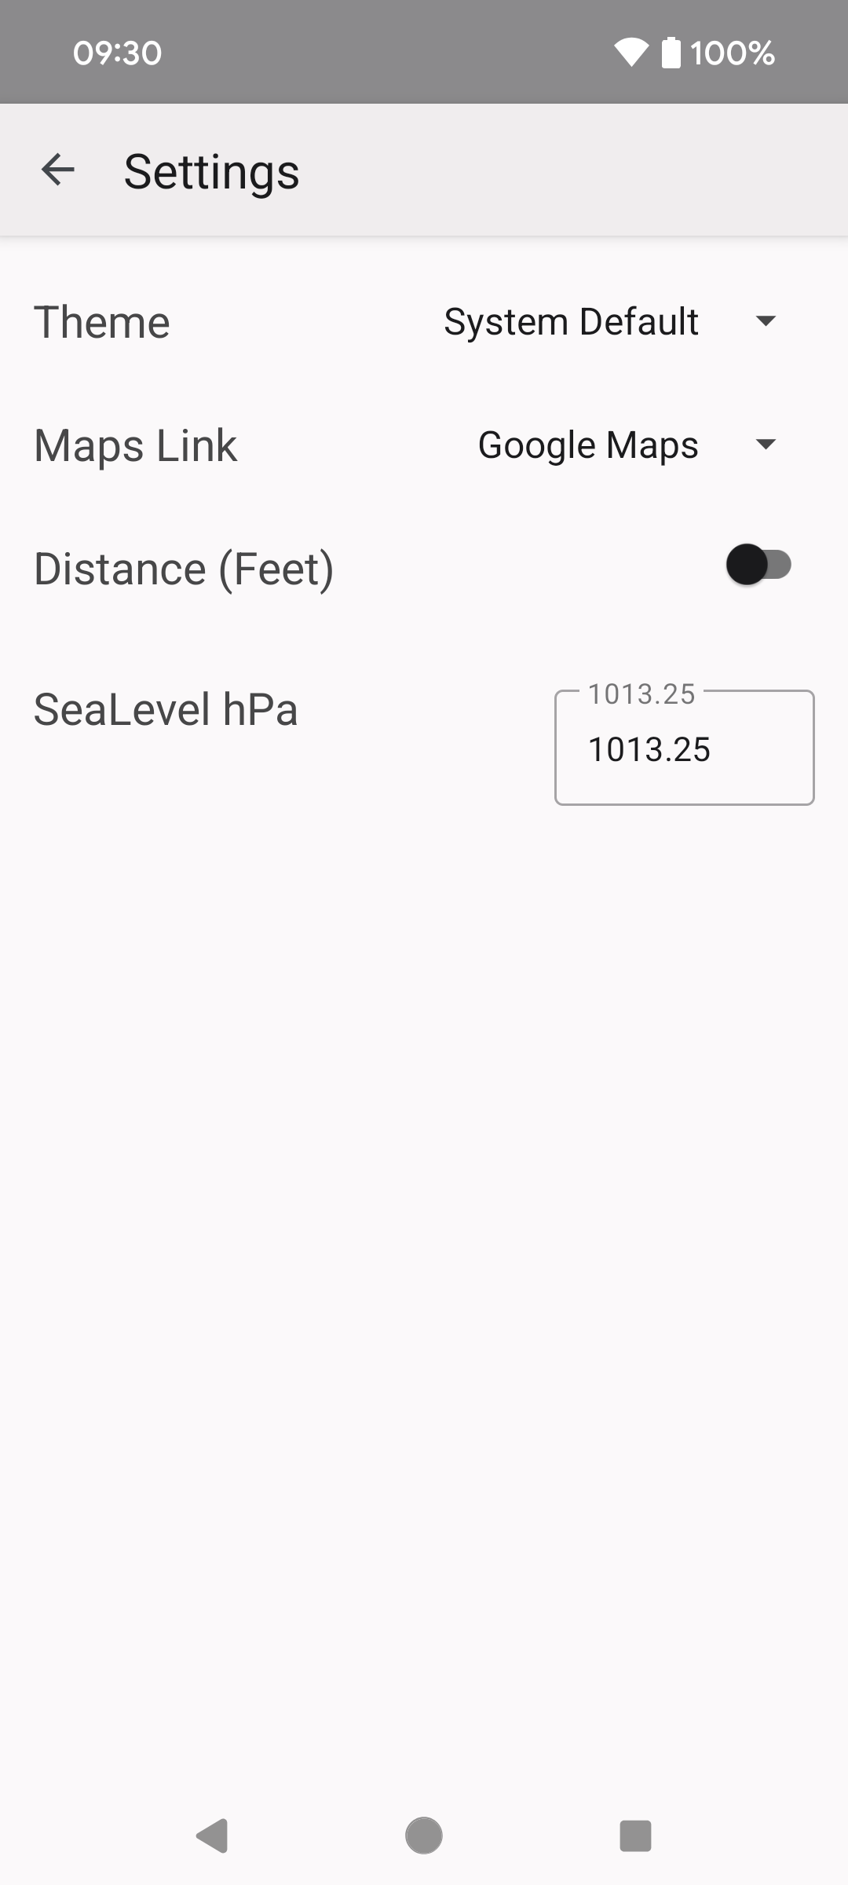848x1885 pixels.
Task: Tap the recent apps square button
Action: (635, 1836)
